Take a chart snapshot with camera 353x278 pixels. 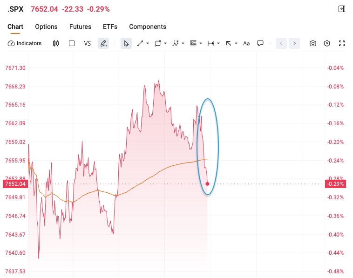(312, 43)
